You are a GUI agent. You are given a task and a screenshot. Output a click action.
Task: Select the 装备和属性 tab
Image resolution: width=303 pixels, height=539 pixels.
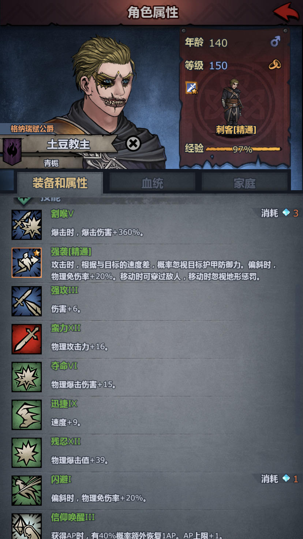point(60,182)
